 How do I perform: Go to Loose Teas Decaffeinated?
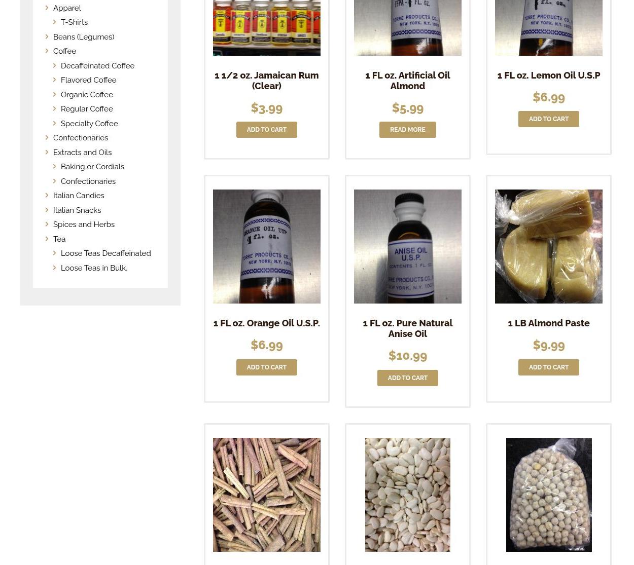[x=105, y=253]
